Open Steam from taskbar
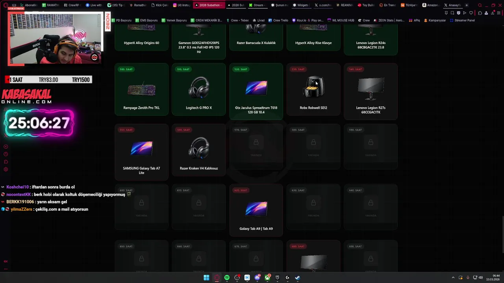504x283 pixels. coord(297,277)
